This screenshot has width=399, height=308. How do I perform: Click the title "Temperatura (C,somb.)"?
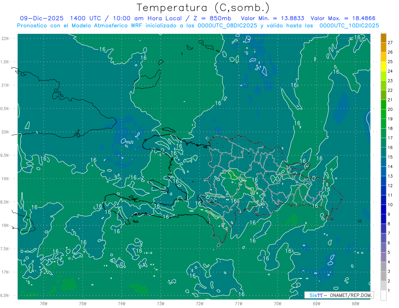(x=203, y=8)
